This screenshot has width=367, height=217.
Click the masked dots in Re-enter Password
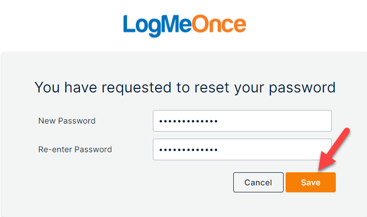tap(189, 150)
